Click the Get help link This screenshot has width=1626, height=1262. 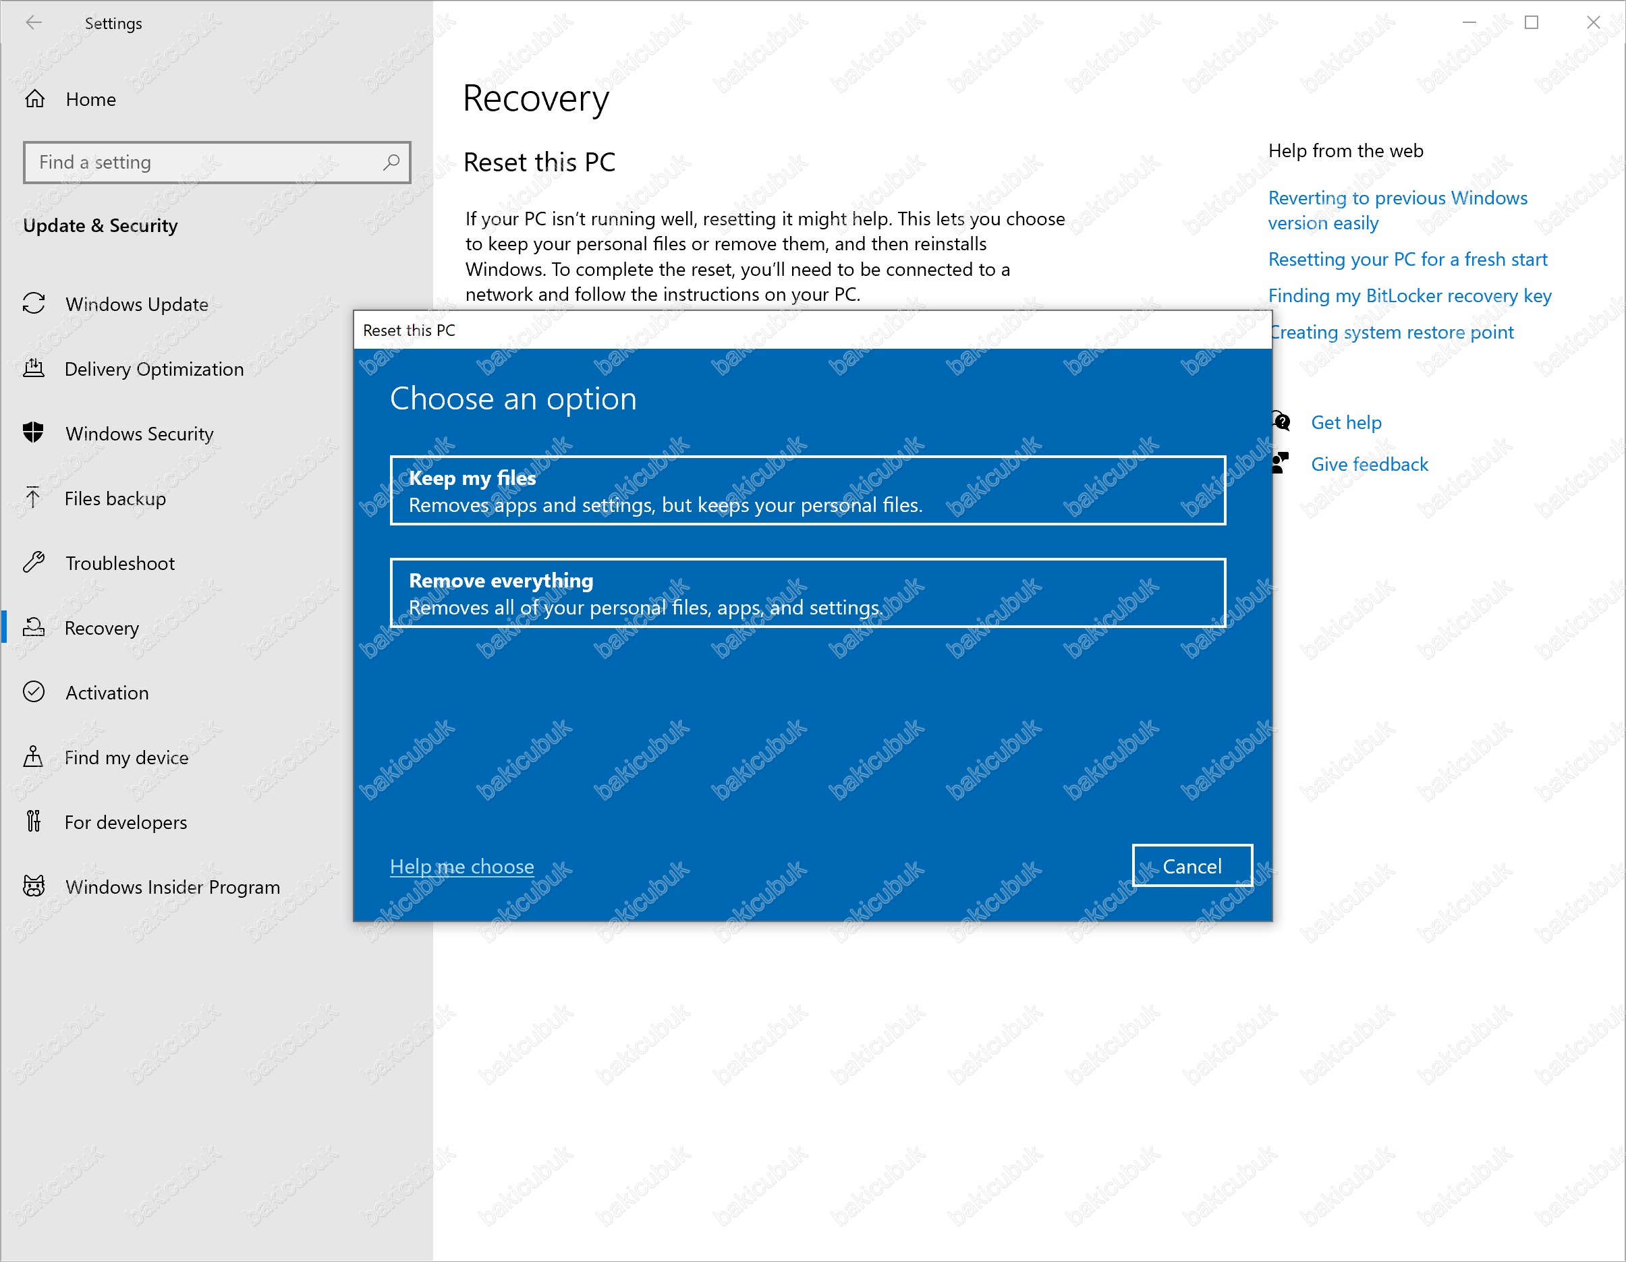click(x=1346, y=422)
